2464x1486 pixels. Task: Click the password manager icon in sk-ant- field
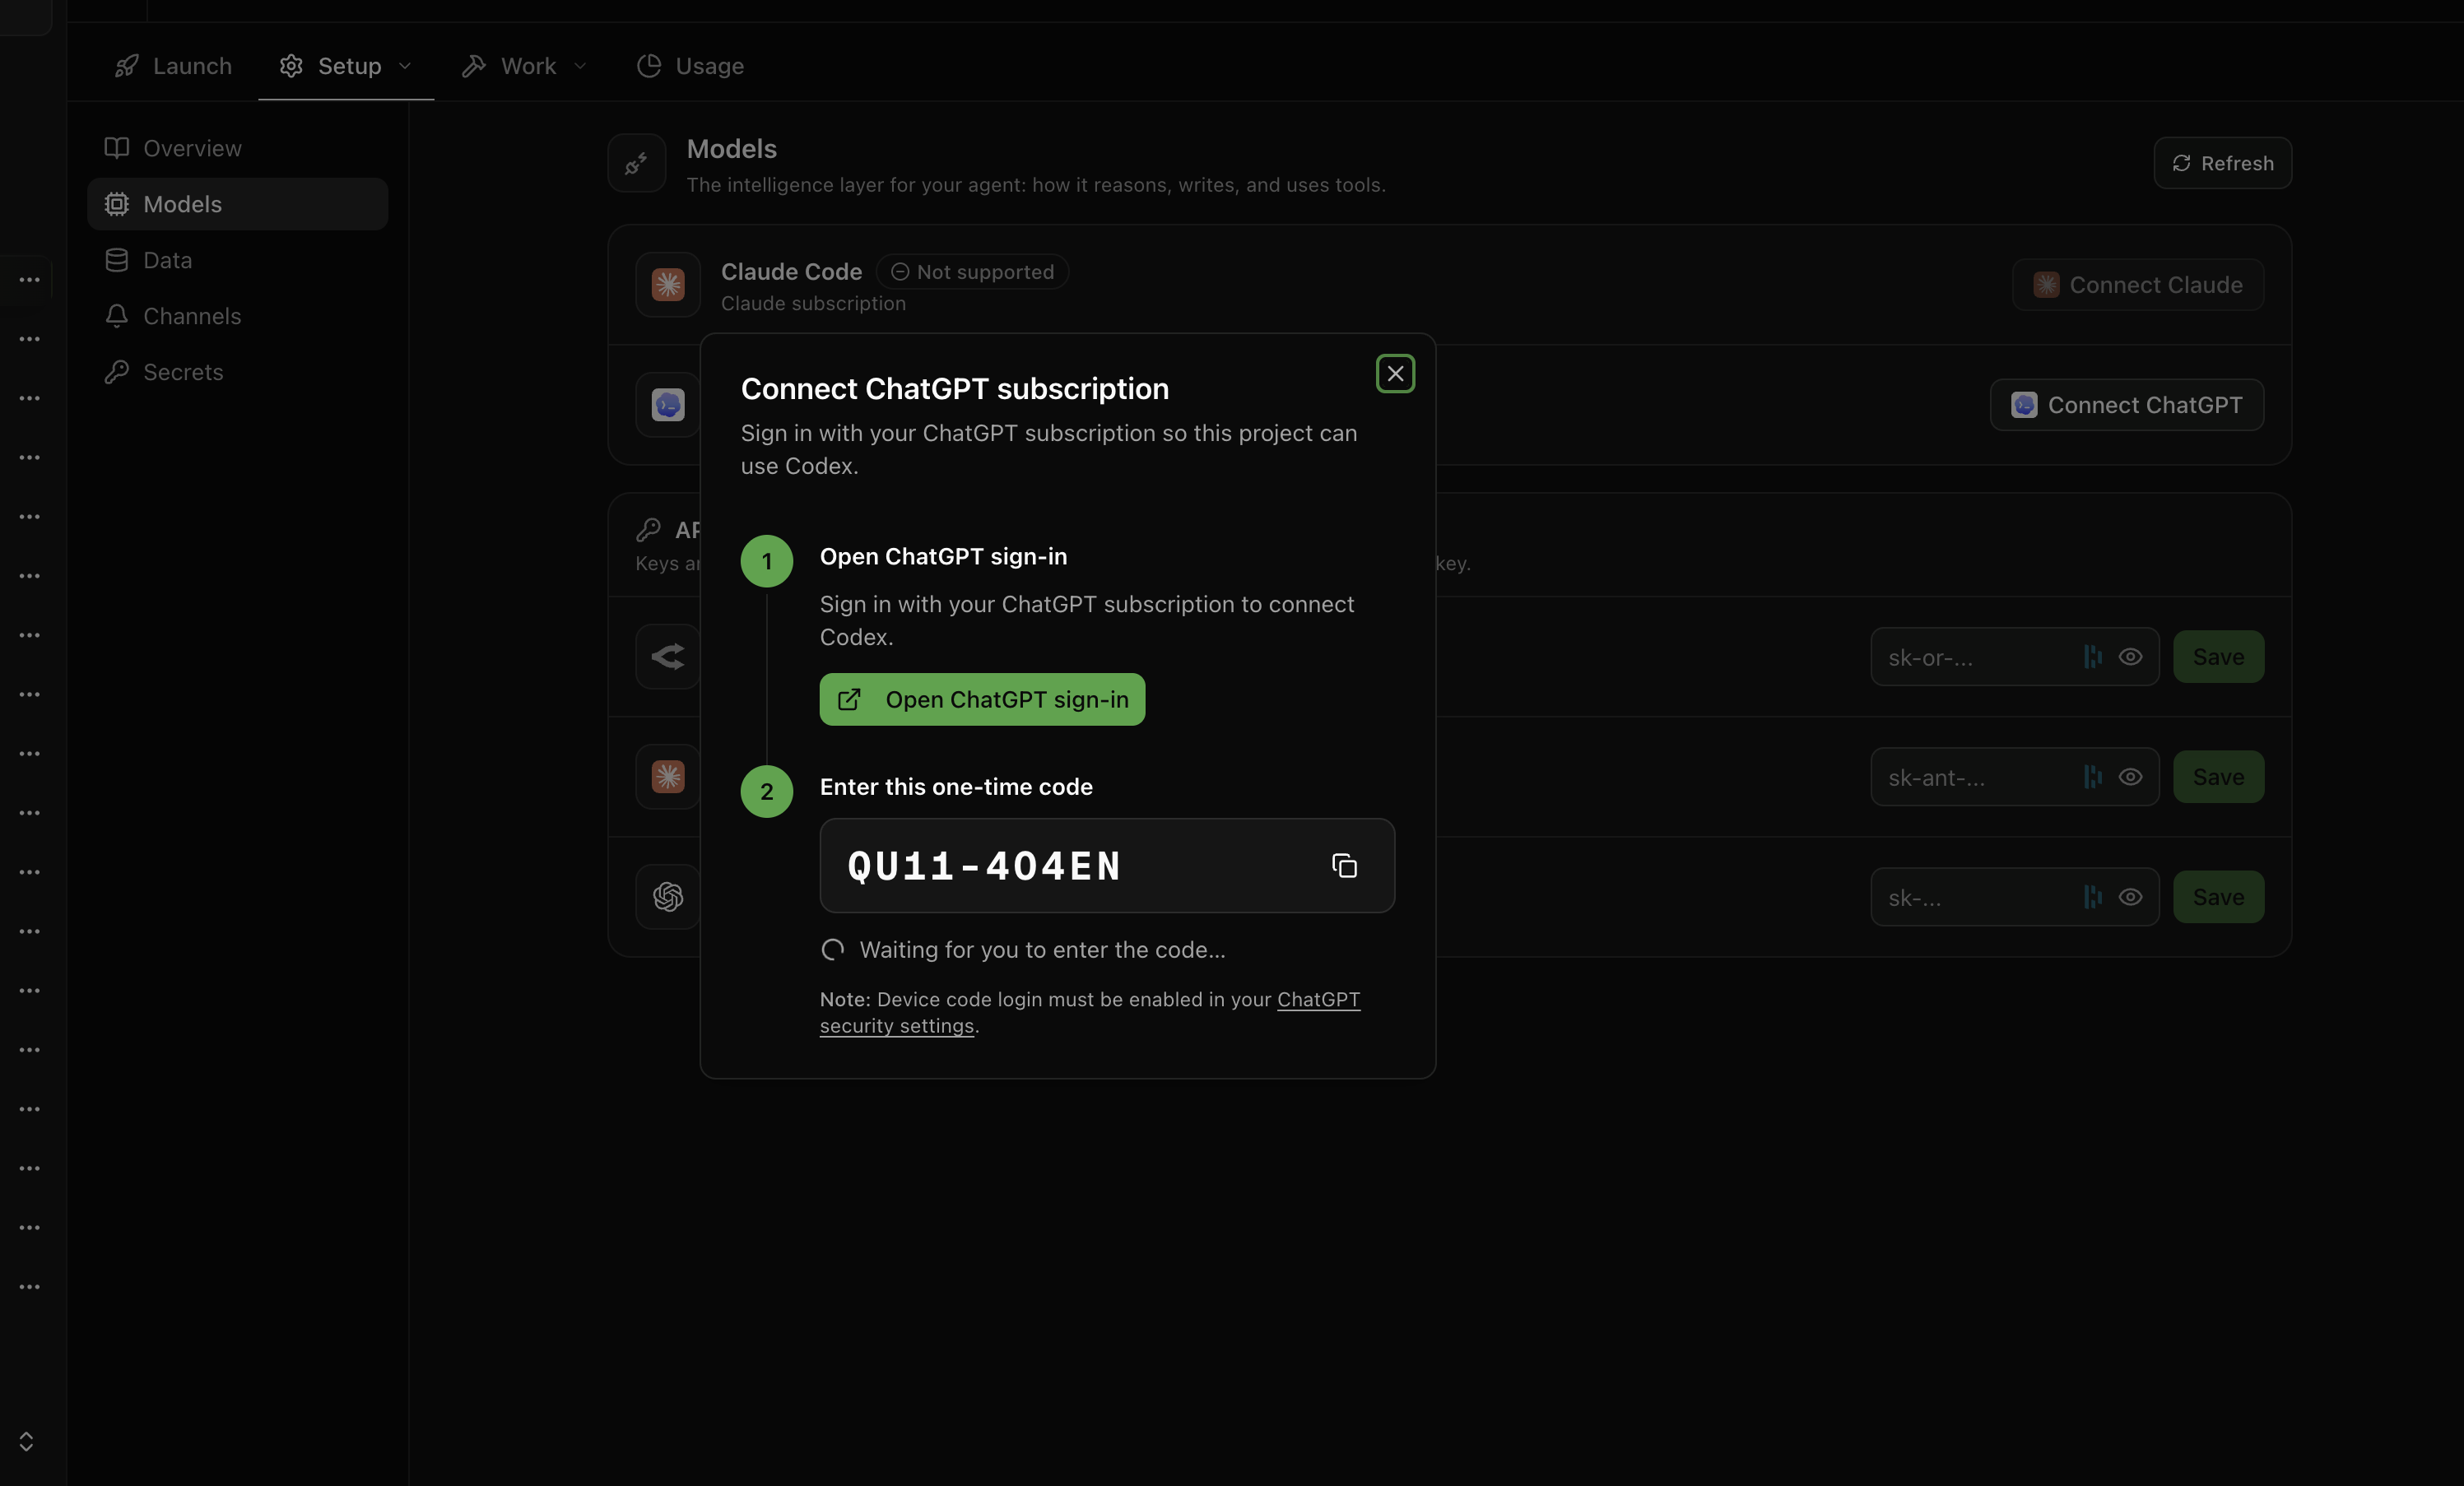pos(2092,777)
